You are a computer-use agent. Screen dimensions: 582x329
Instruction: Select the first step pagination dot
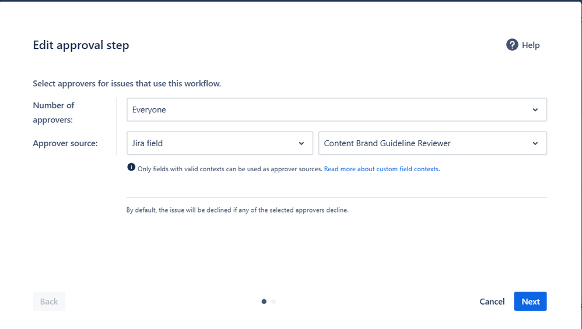point(264,302)
